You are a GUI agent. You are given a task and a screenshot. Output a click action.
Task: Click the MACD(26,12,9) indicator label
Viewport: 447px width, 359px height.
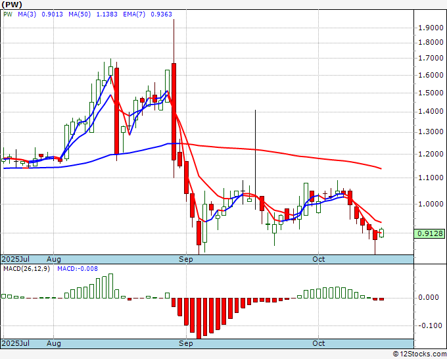26,269
